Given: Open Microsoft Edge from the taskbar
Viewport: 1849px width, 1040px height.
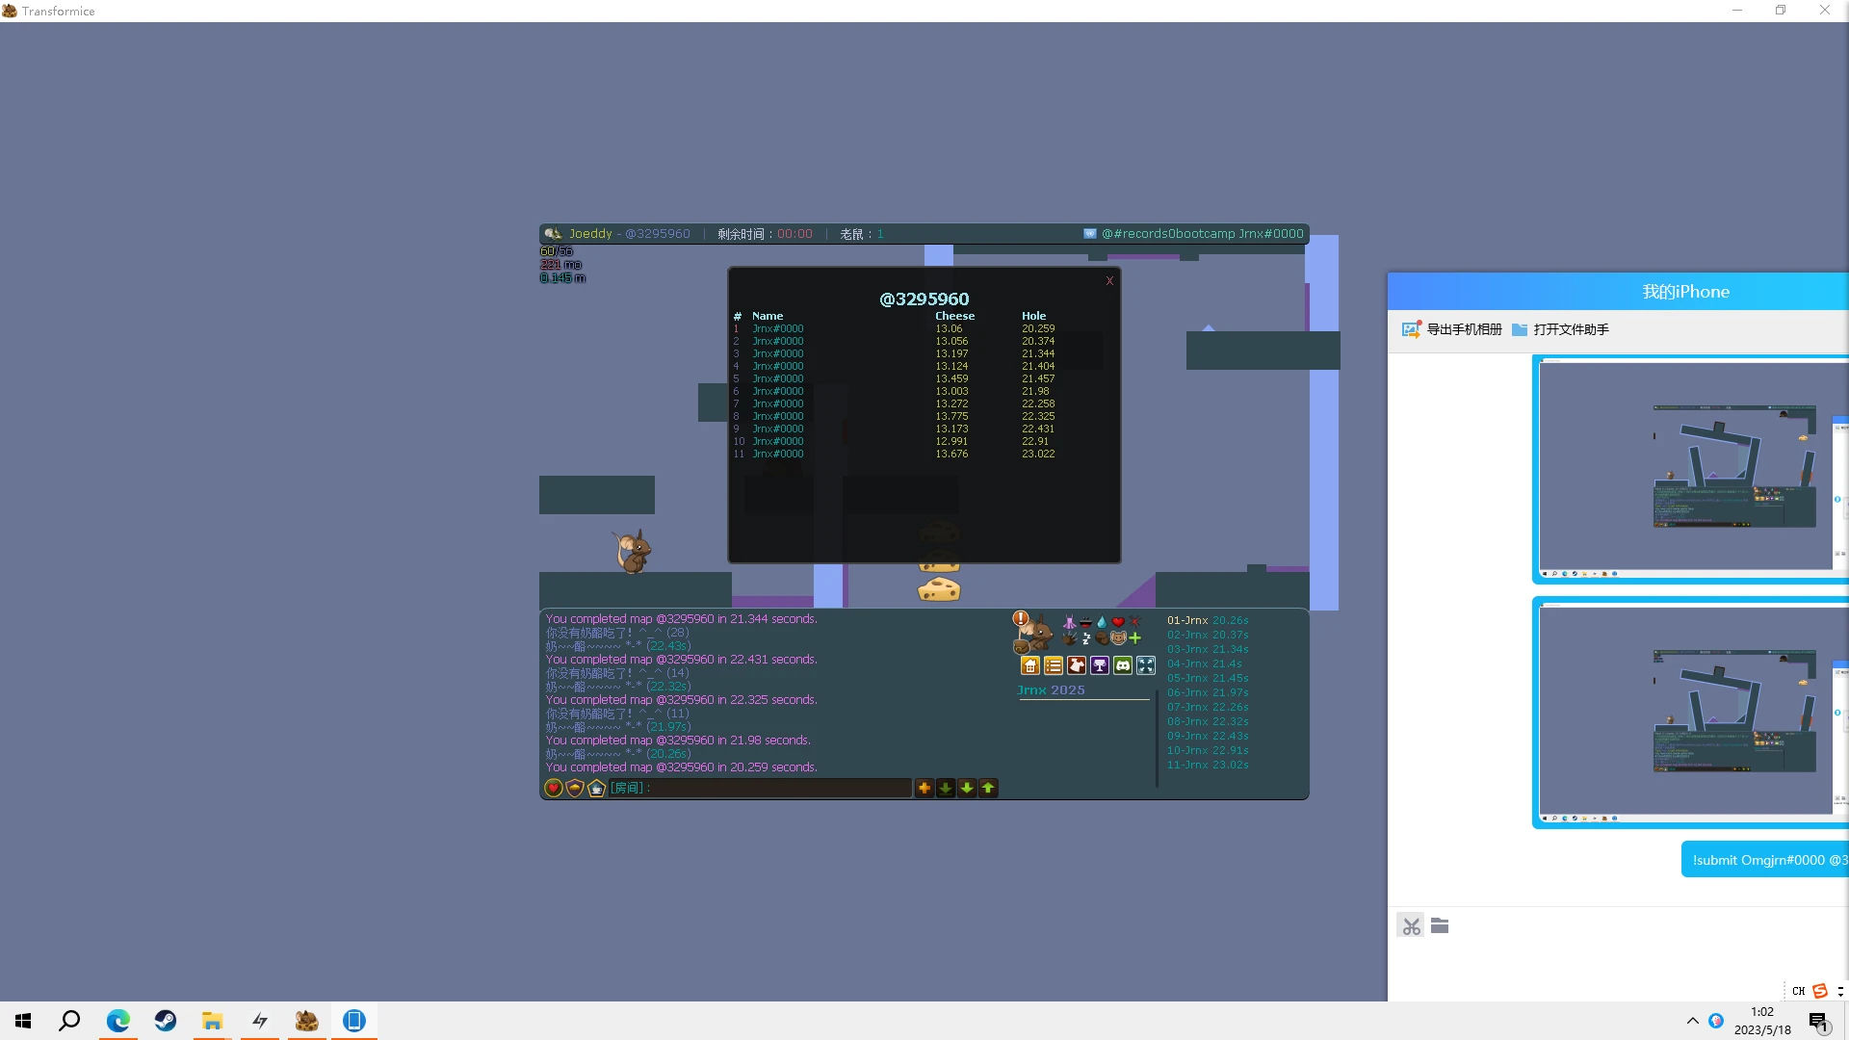Looking at the screenshot, I should click(x=118, y=1021).
